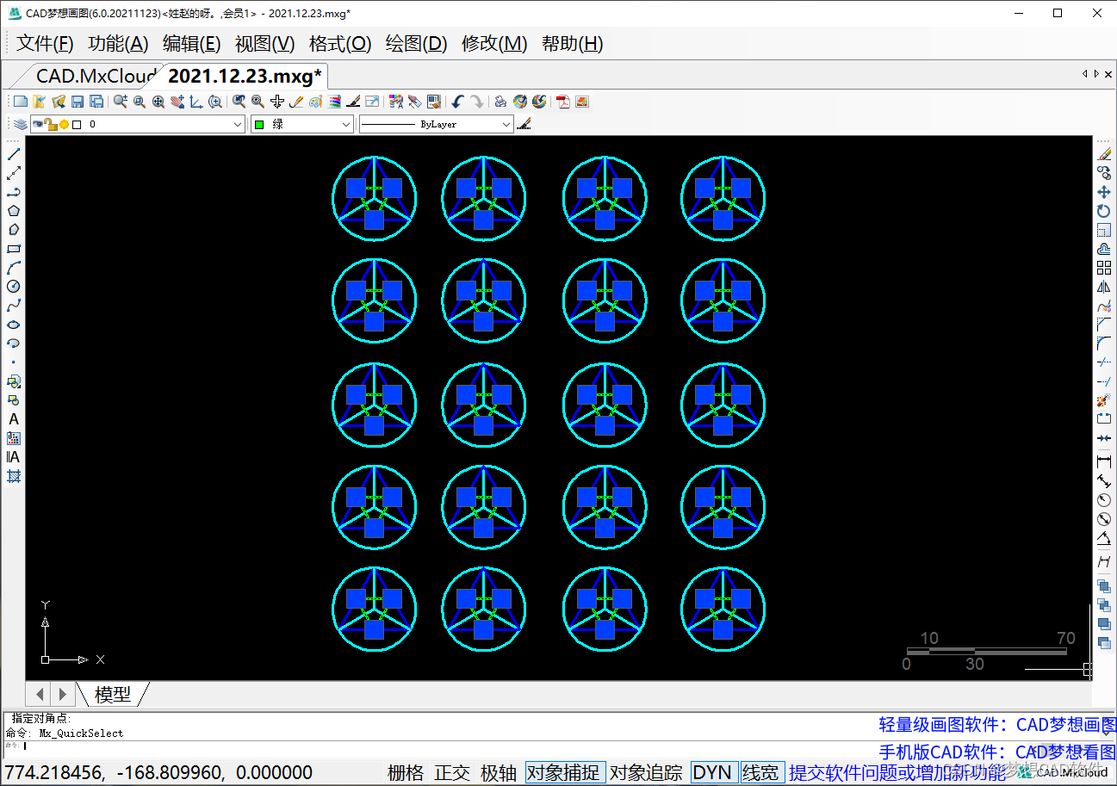Screen dimensions: 1117x786
Task: Click the green color swatch in color box
Action: click(x=259, y=124)
